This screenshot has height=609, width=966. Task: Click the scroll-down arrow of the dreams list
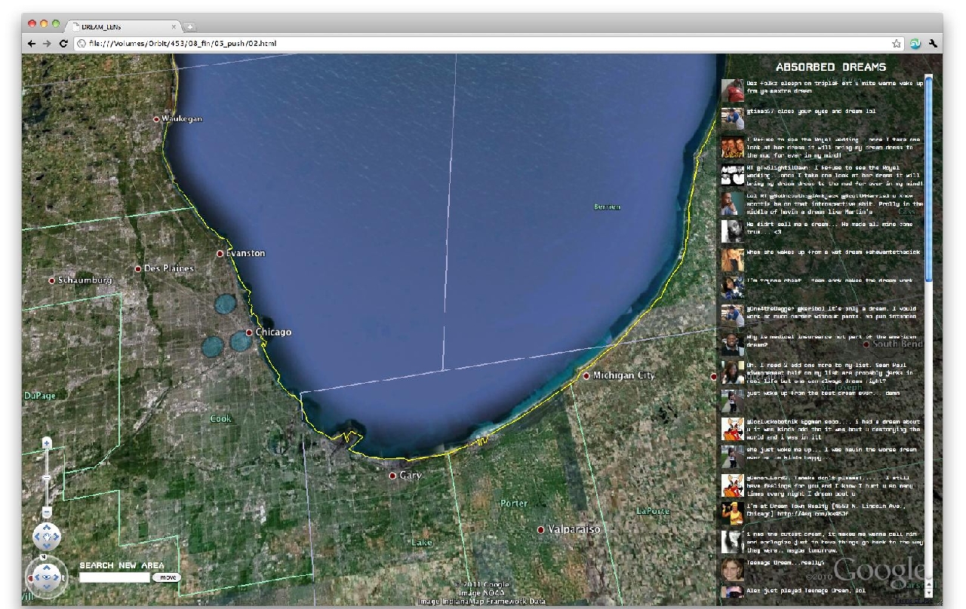(x=929, y=595)
